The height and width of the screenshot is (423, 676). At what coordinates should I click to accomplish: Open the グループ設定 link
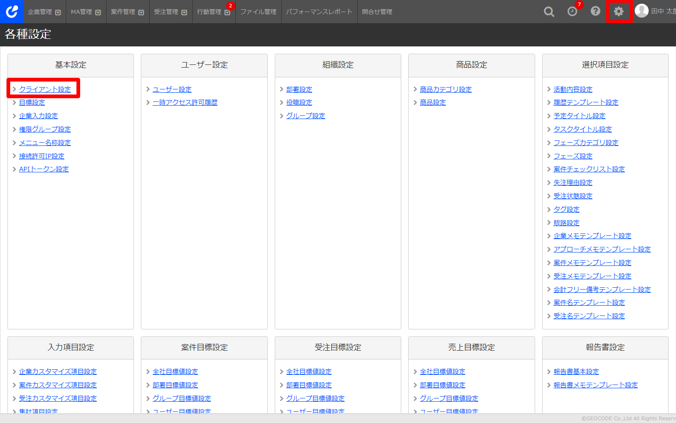tap(306, 116)
